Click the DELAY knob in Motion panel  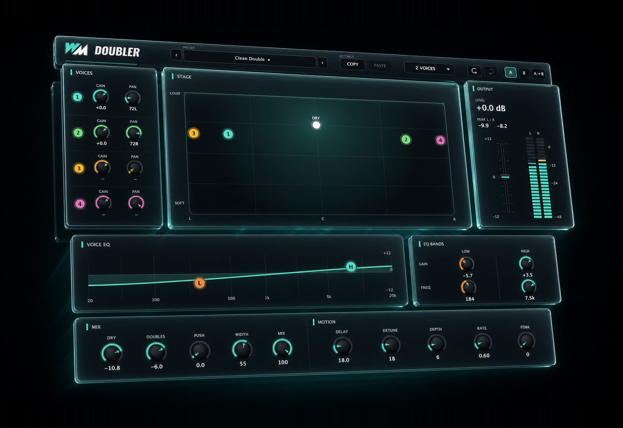(343, 346)
